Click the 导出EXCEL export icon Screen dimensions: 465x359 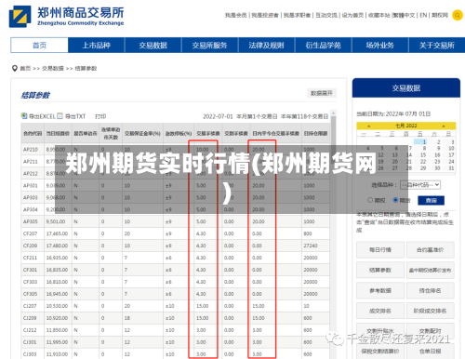(x=24, y=116)
